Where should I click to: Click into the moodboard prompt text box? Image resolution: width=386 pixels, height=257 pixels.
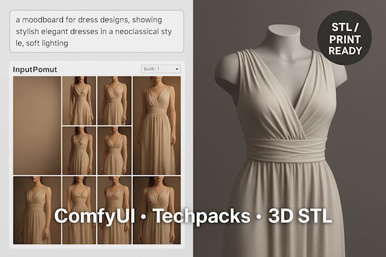click(96, 31)
